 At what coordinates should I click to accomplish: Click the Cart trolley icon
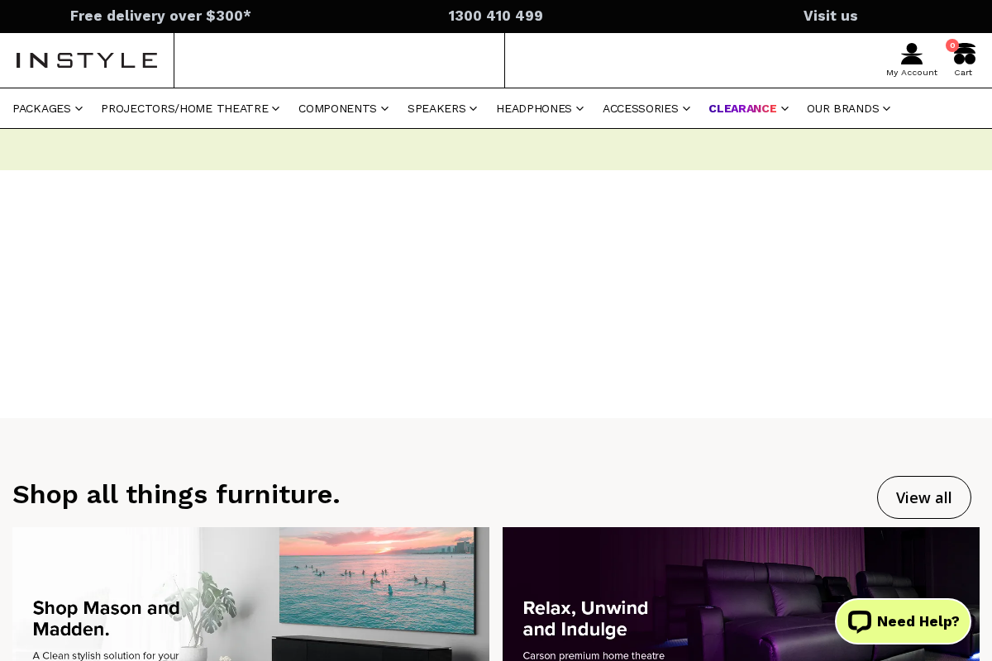(x=963, y=54)
